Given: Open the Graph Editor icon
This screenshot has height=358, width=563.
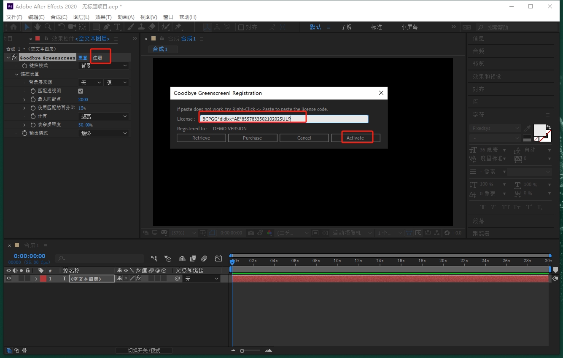Looking at the screenshot, I should coord(218,258).
